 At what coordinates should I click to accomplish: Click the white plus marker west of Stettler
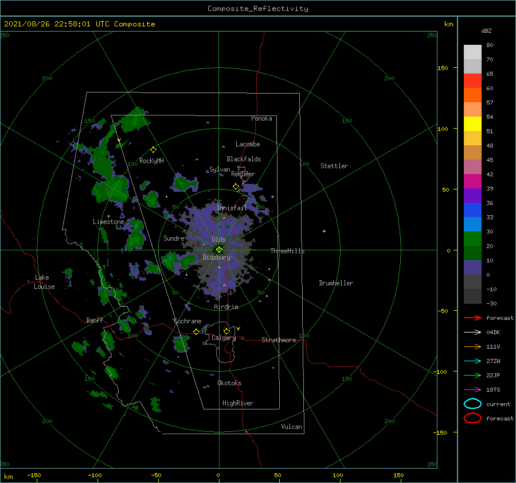coord(324,231)
